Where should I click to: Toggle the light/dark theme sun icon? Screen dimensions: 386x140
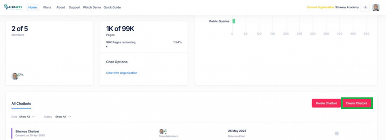[365, 8]
